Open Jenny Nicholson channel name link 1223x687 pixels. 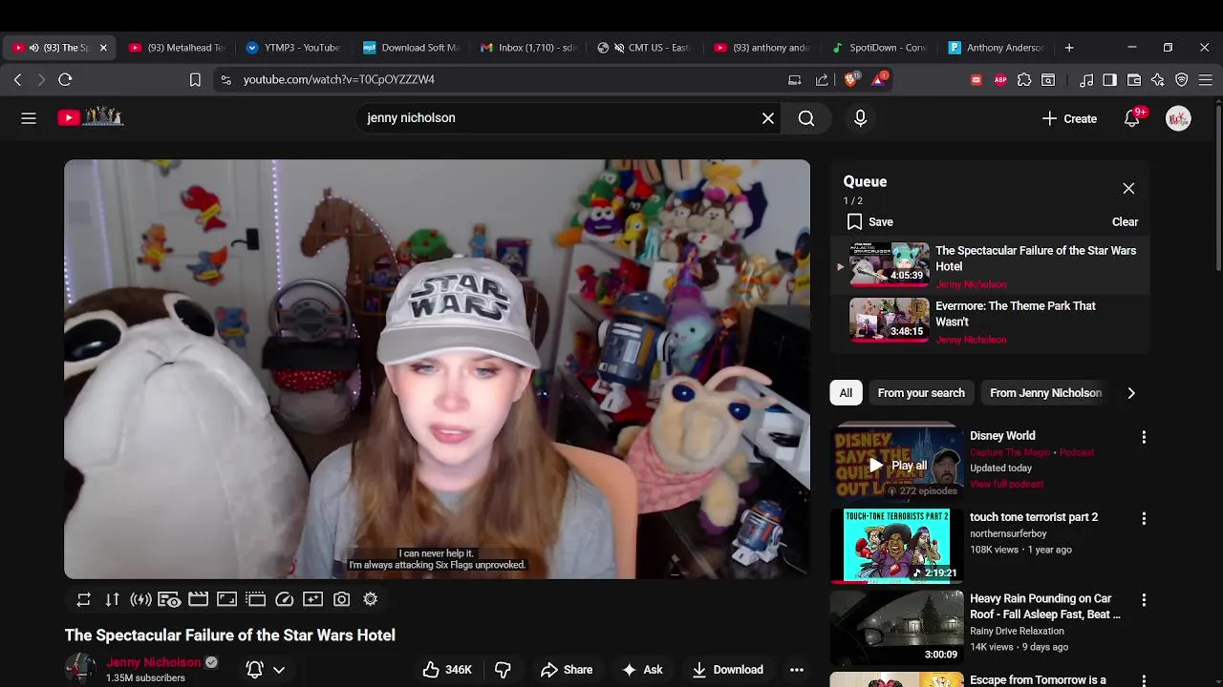(153, 662)
